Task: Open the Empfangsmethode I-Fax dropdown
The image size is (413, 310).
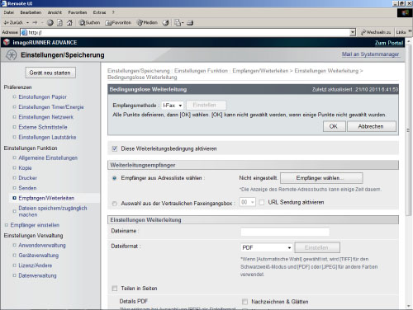Action: point(173,106)
